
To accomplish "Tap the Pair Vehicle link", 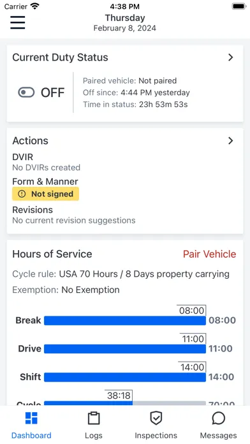I will [210, 254].
